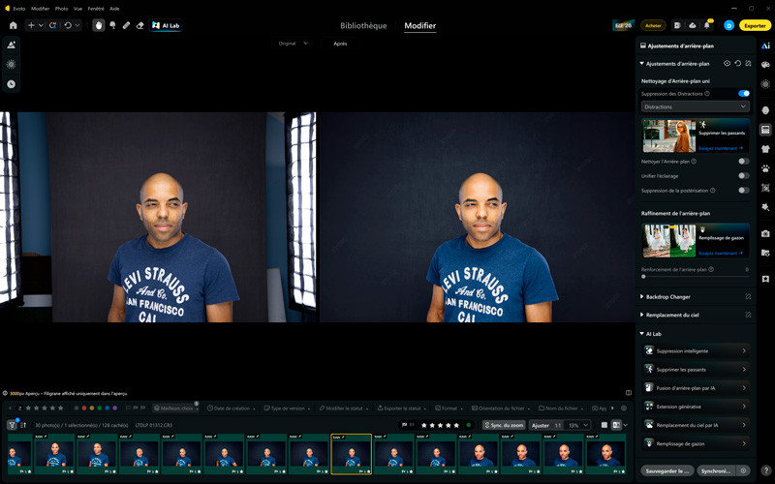The image size is (775, 484).
Task: Select the red color label filter
Action: click(84, 408)
